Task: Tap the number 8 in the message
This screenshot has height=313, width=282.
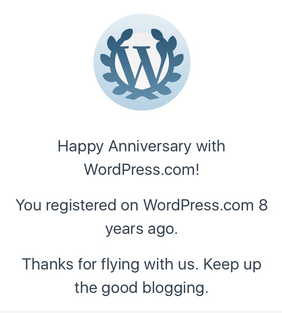Action: click(263, 205)
